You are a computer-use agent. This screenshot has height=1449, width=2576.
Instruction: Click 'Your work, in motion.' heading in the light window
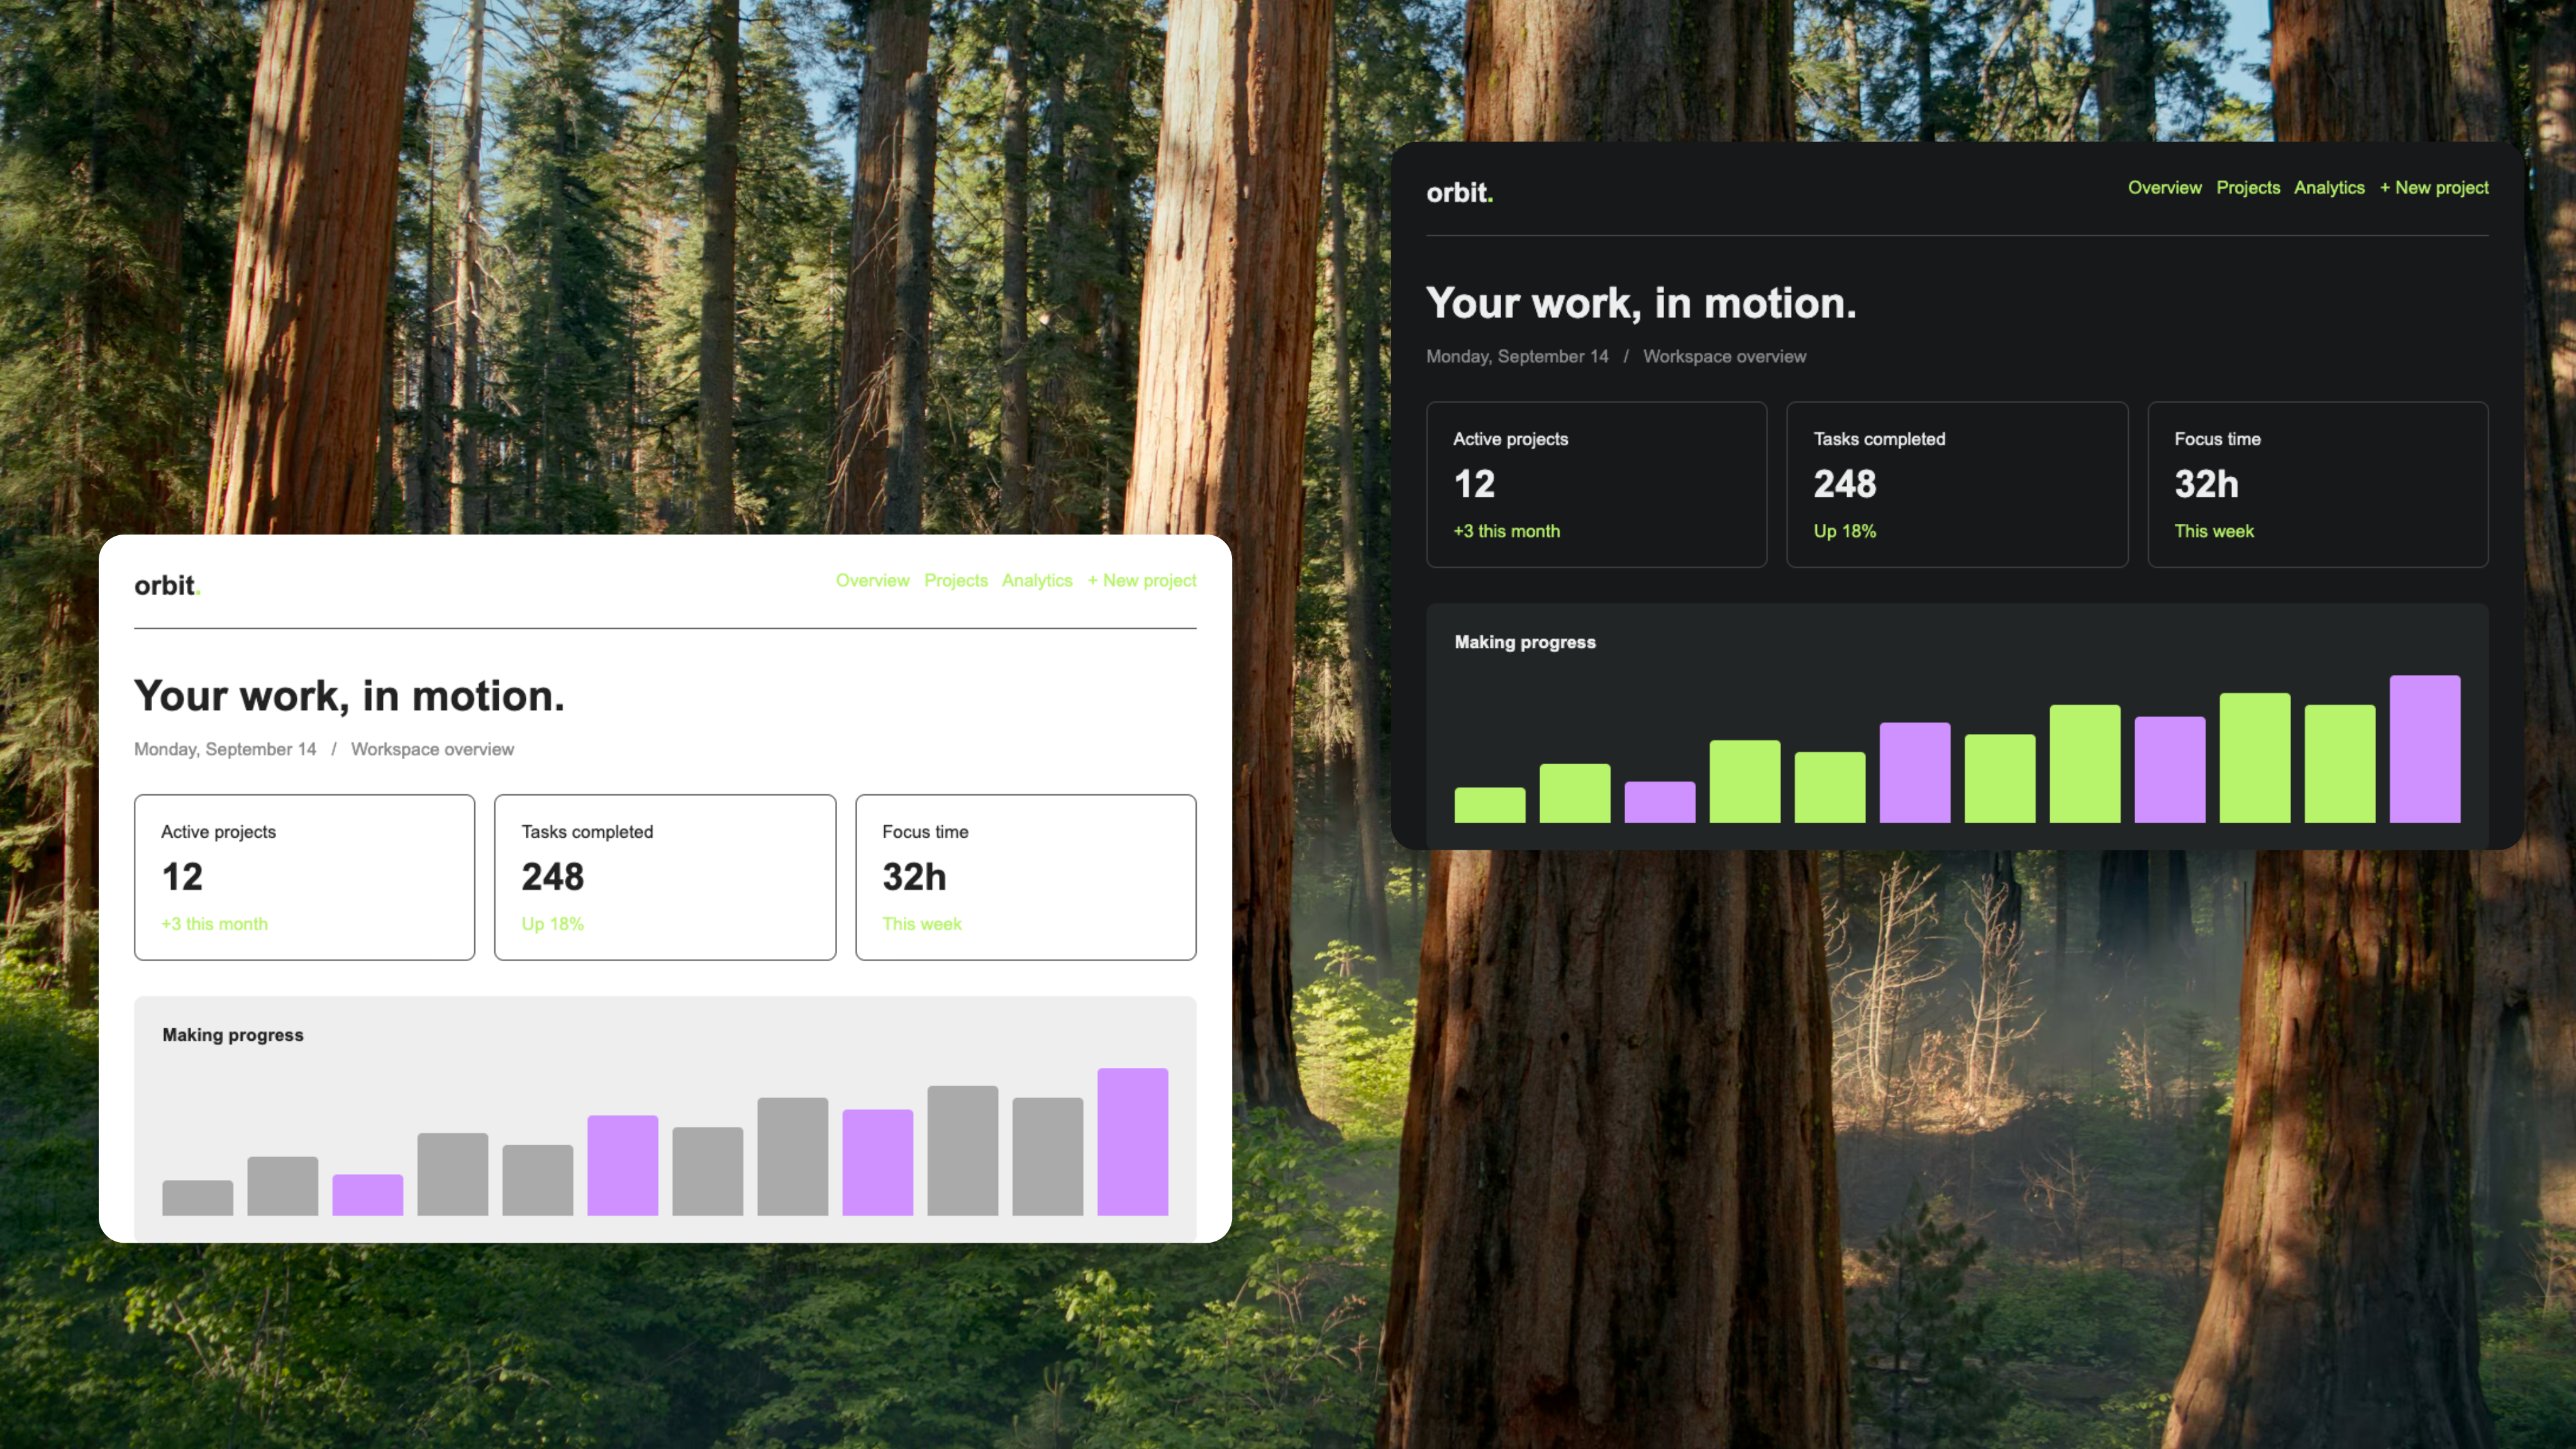349,697
